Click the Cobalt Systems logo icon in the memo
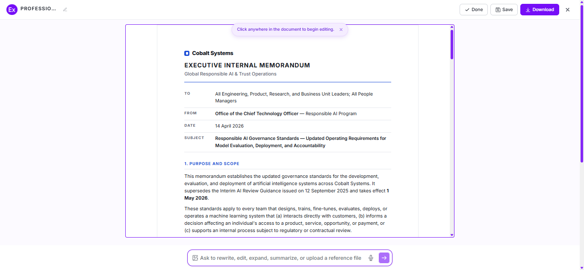 click(x=187, y=53)
